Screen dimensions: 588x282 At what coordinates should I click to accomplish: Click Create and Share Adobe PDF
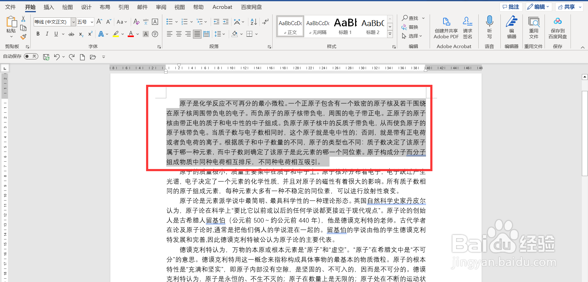446,28
